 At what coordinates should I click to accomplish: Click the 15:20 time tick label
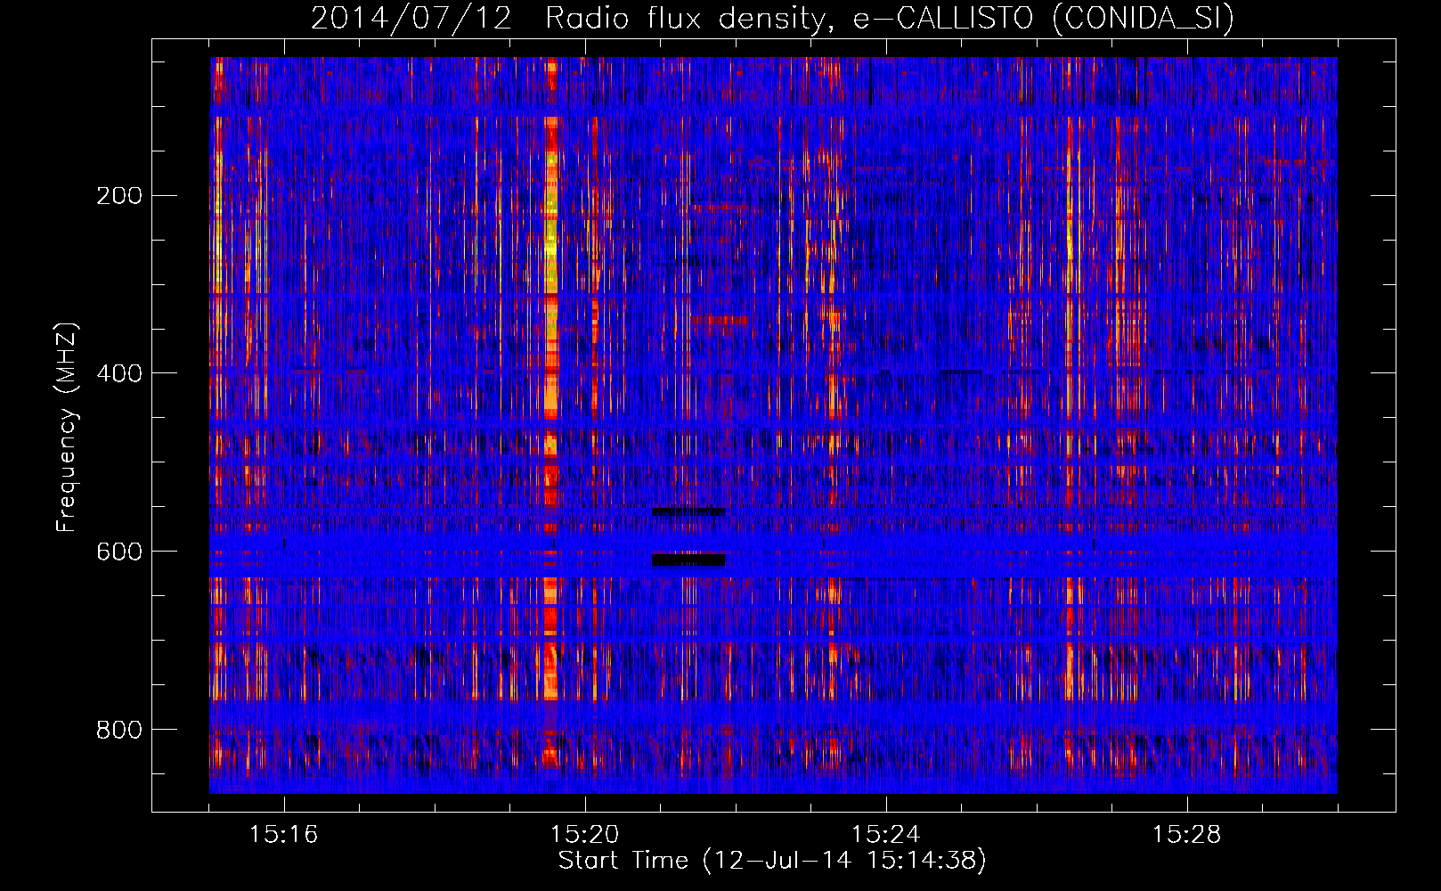point(584,834)
